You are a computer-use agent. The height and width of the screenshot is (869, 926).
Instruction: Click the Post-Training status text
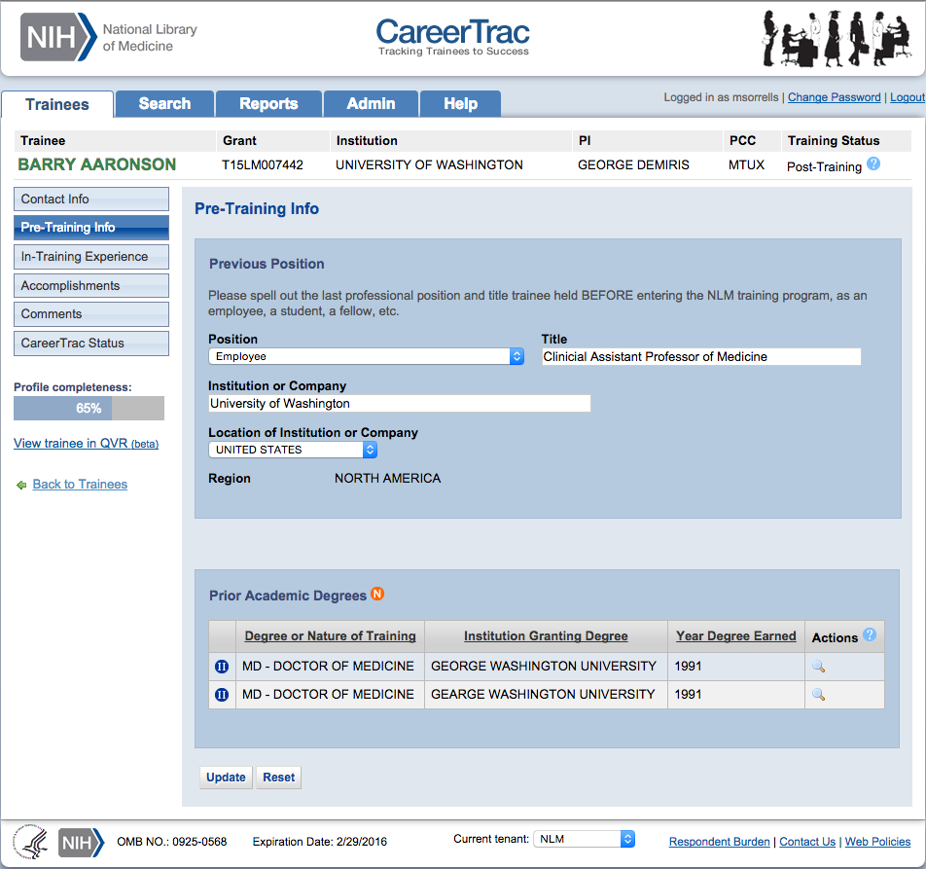tap(824, 167)
